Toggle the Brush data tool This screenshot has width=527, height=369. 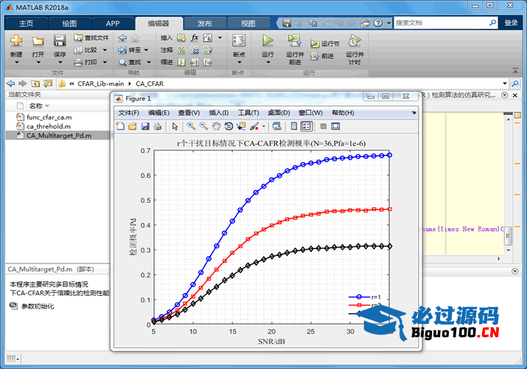[x=254, y=126]
